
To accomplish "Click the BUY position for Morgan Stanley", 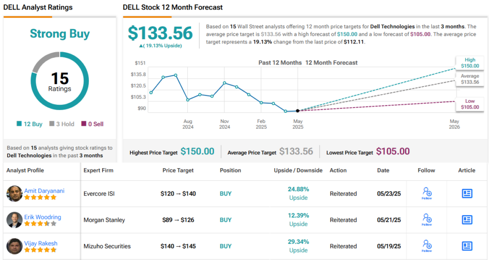I will 225,220.
